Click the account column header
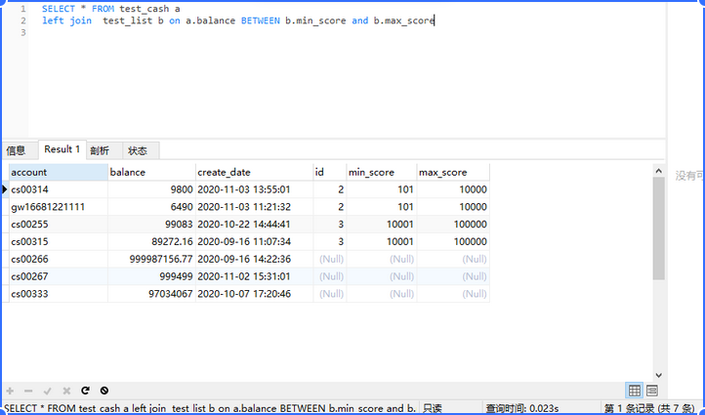This screenshot has height=415, width=705. click(57, 172)
